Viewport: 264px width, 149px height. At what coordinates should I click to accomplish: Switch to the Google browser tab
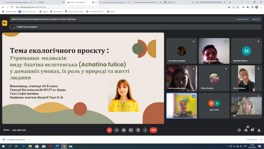pos(49,2)
